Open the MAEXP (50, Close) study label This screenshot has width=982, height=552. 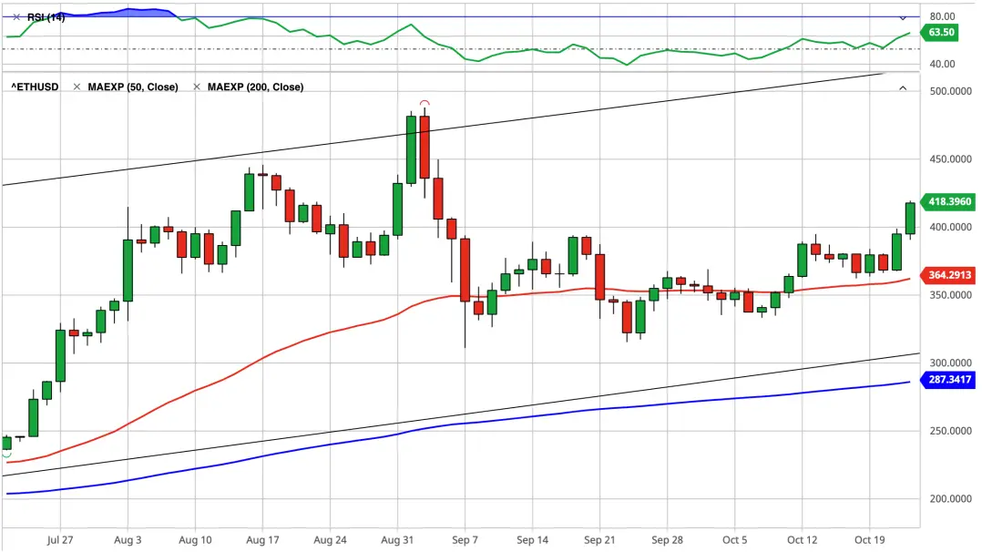133,87
